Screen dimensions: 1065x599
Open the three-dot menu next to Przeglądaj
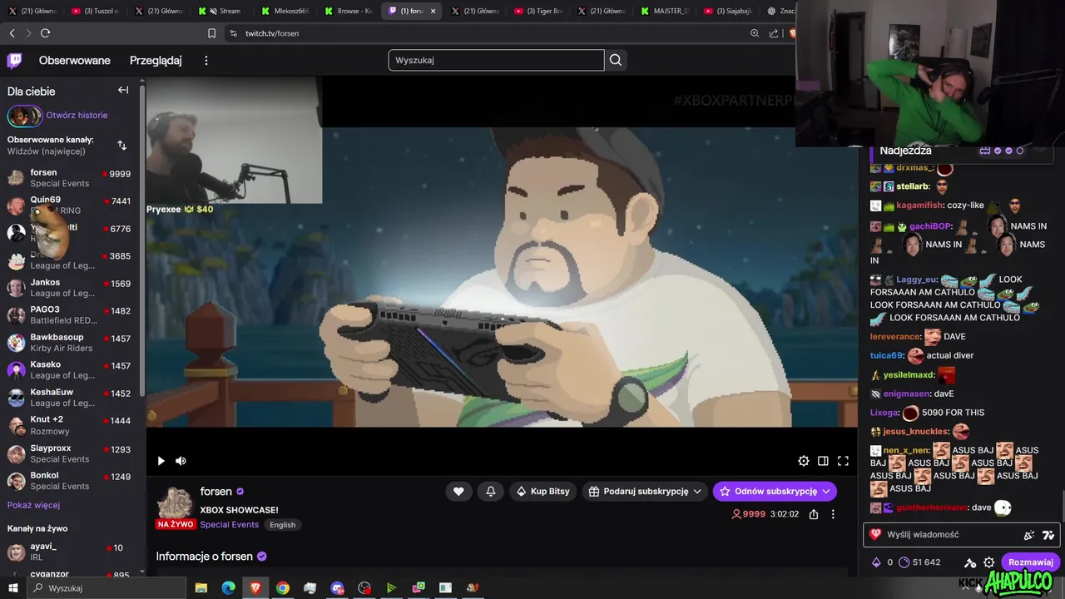point(206,60)
